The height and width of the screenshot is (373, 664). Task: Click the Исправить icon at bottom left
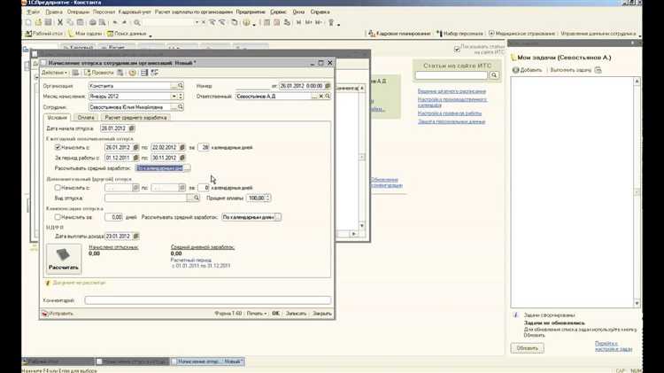pos(45,314)
